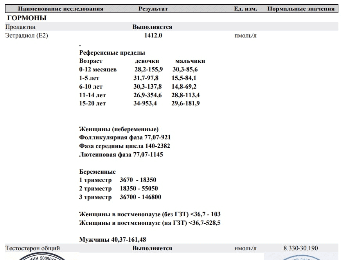Click the blue seal at bottom right
This screenshot has height=260, width=347.
click(x=301, y=256)
